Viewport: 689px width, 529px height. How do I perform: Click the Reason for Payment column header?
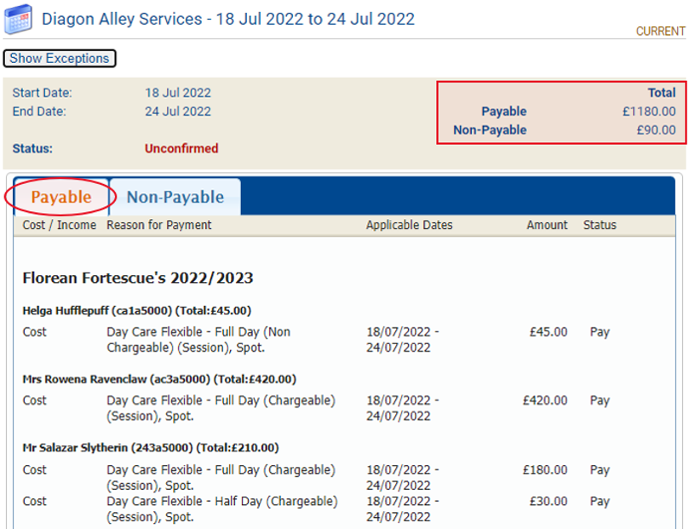(x=159, y=225)
